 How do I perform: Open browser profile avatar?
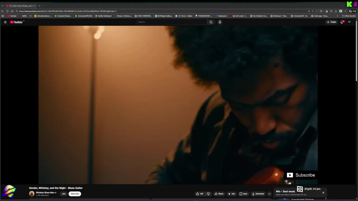(341, 11)
